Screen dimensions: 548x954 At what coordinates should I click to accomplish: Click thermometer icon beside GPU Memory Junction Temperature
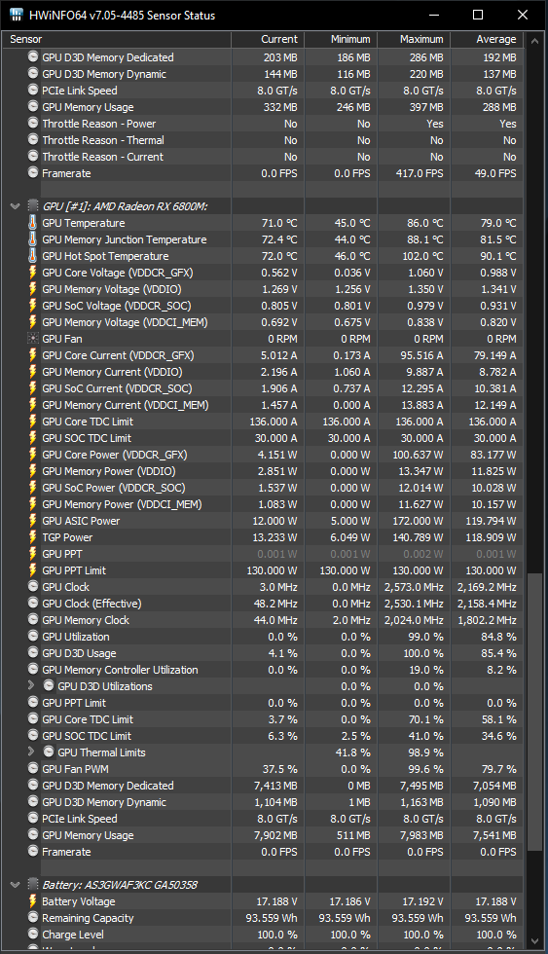33,239
